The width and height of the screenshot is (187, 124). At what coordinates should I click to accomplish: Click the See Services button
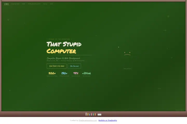(74, 66)
